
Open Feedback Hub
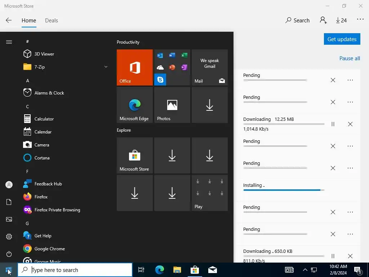pyautogui.click(x=66, y=184)
